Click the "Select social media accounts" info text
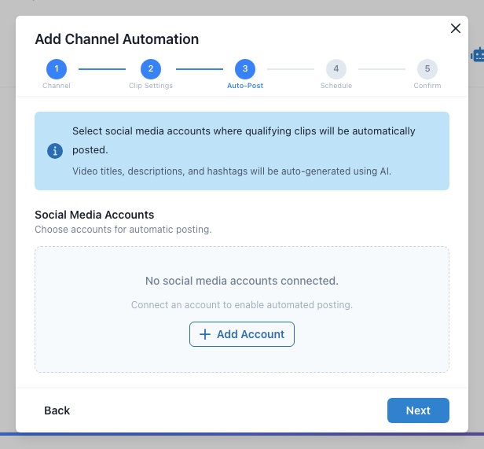The image size is (484, 449). 244,140
